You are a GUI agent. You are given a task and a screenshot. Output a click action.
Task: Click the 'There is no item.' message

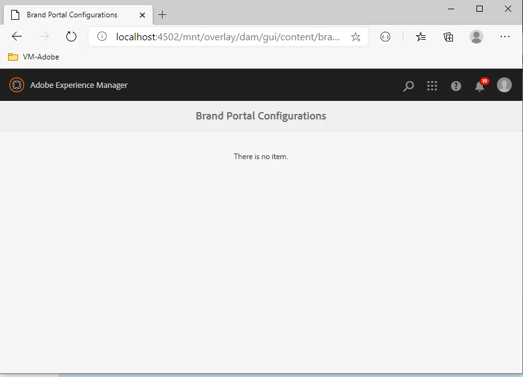pos(261,157)
